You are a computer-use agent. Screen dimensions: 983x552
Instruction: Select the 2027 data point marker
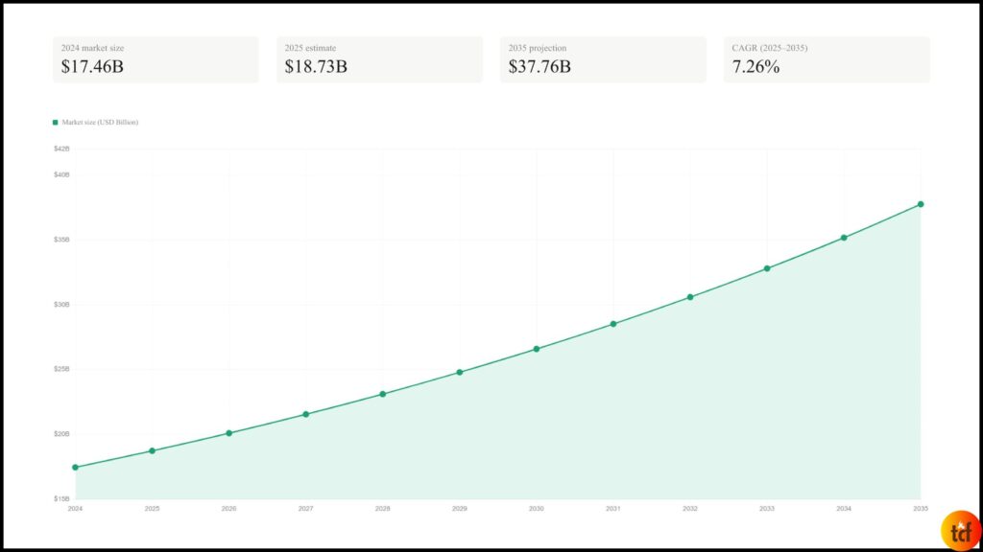click(x=305, y=414)
